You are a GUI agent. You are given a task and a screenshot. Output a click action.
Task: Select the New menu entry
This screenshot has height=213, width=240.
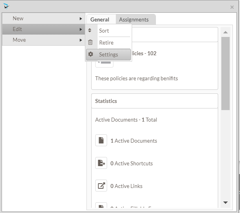click(18, 19)
